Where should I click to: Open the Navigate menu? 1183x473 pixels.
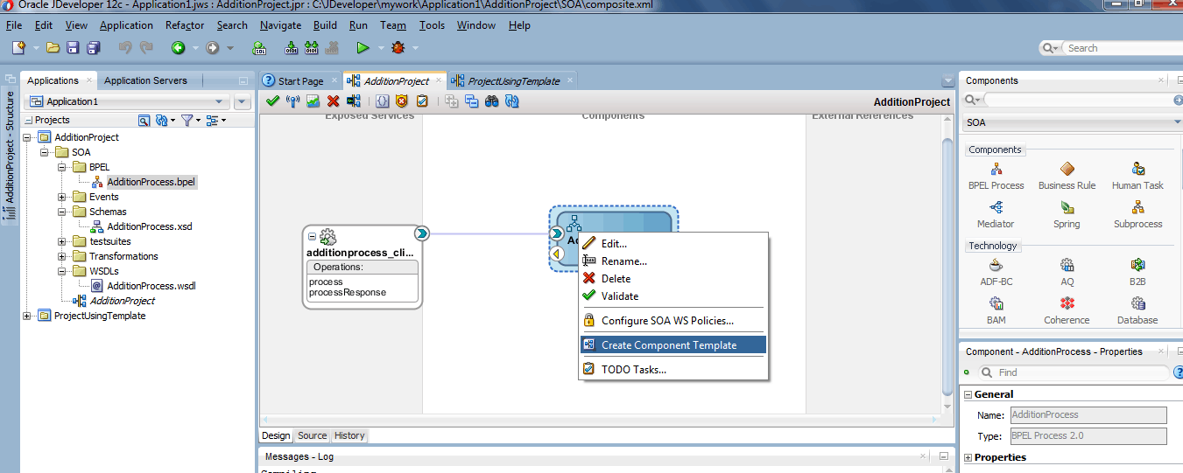[x=280, y=25]
